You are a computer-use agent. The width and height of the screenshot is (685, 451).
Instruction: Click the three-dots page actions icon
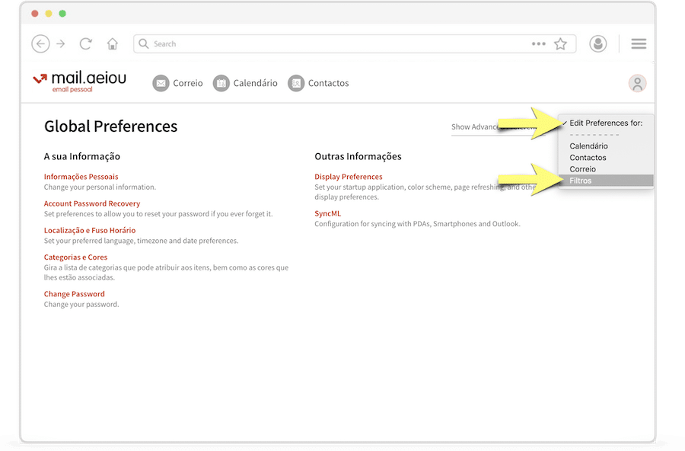coord(539,44)
